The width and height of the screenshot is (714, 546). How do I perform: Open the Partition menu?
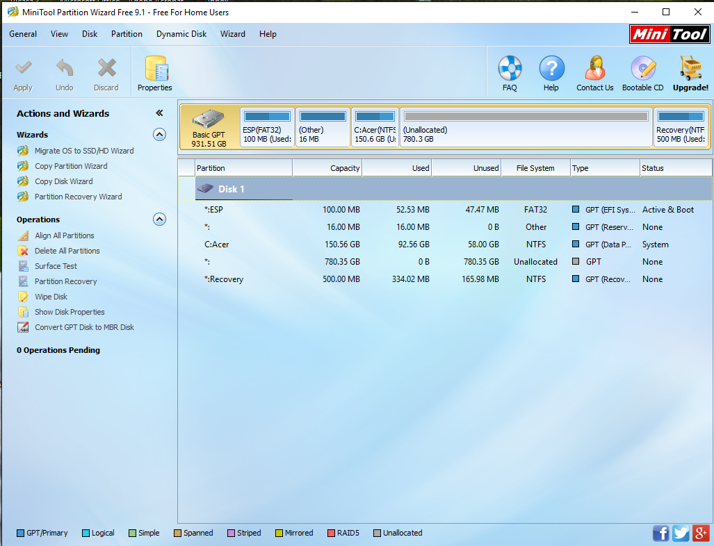click(127, 34)
